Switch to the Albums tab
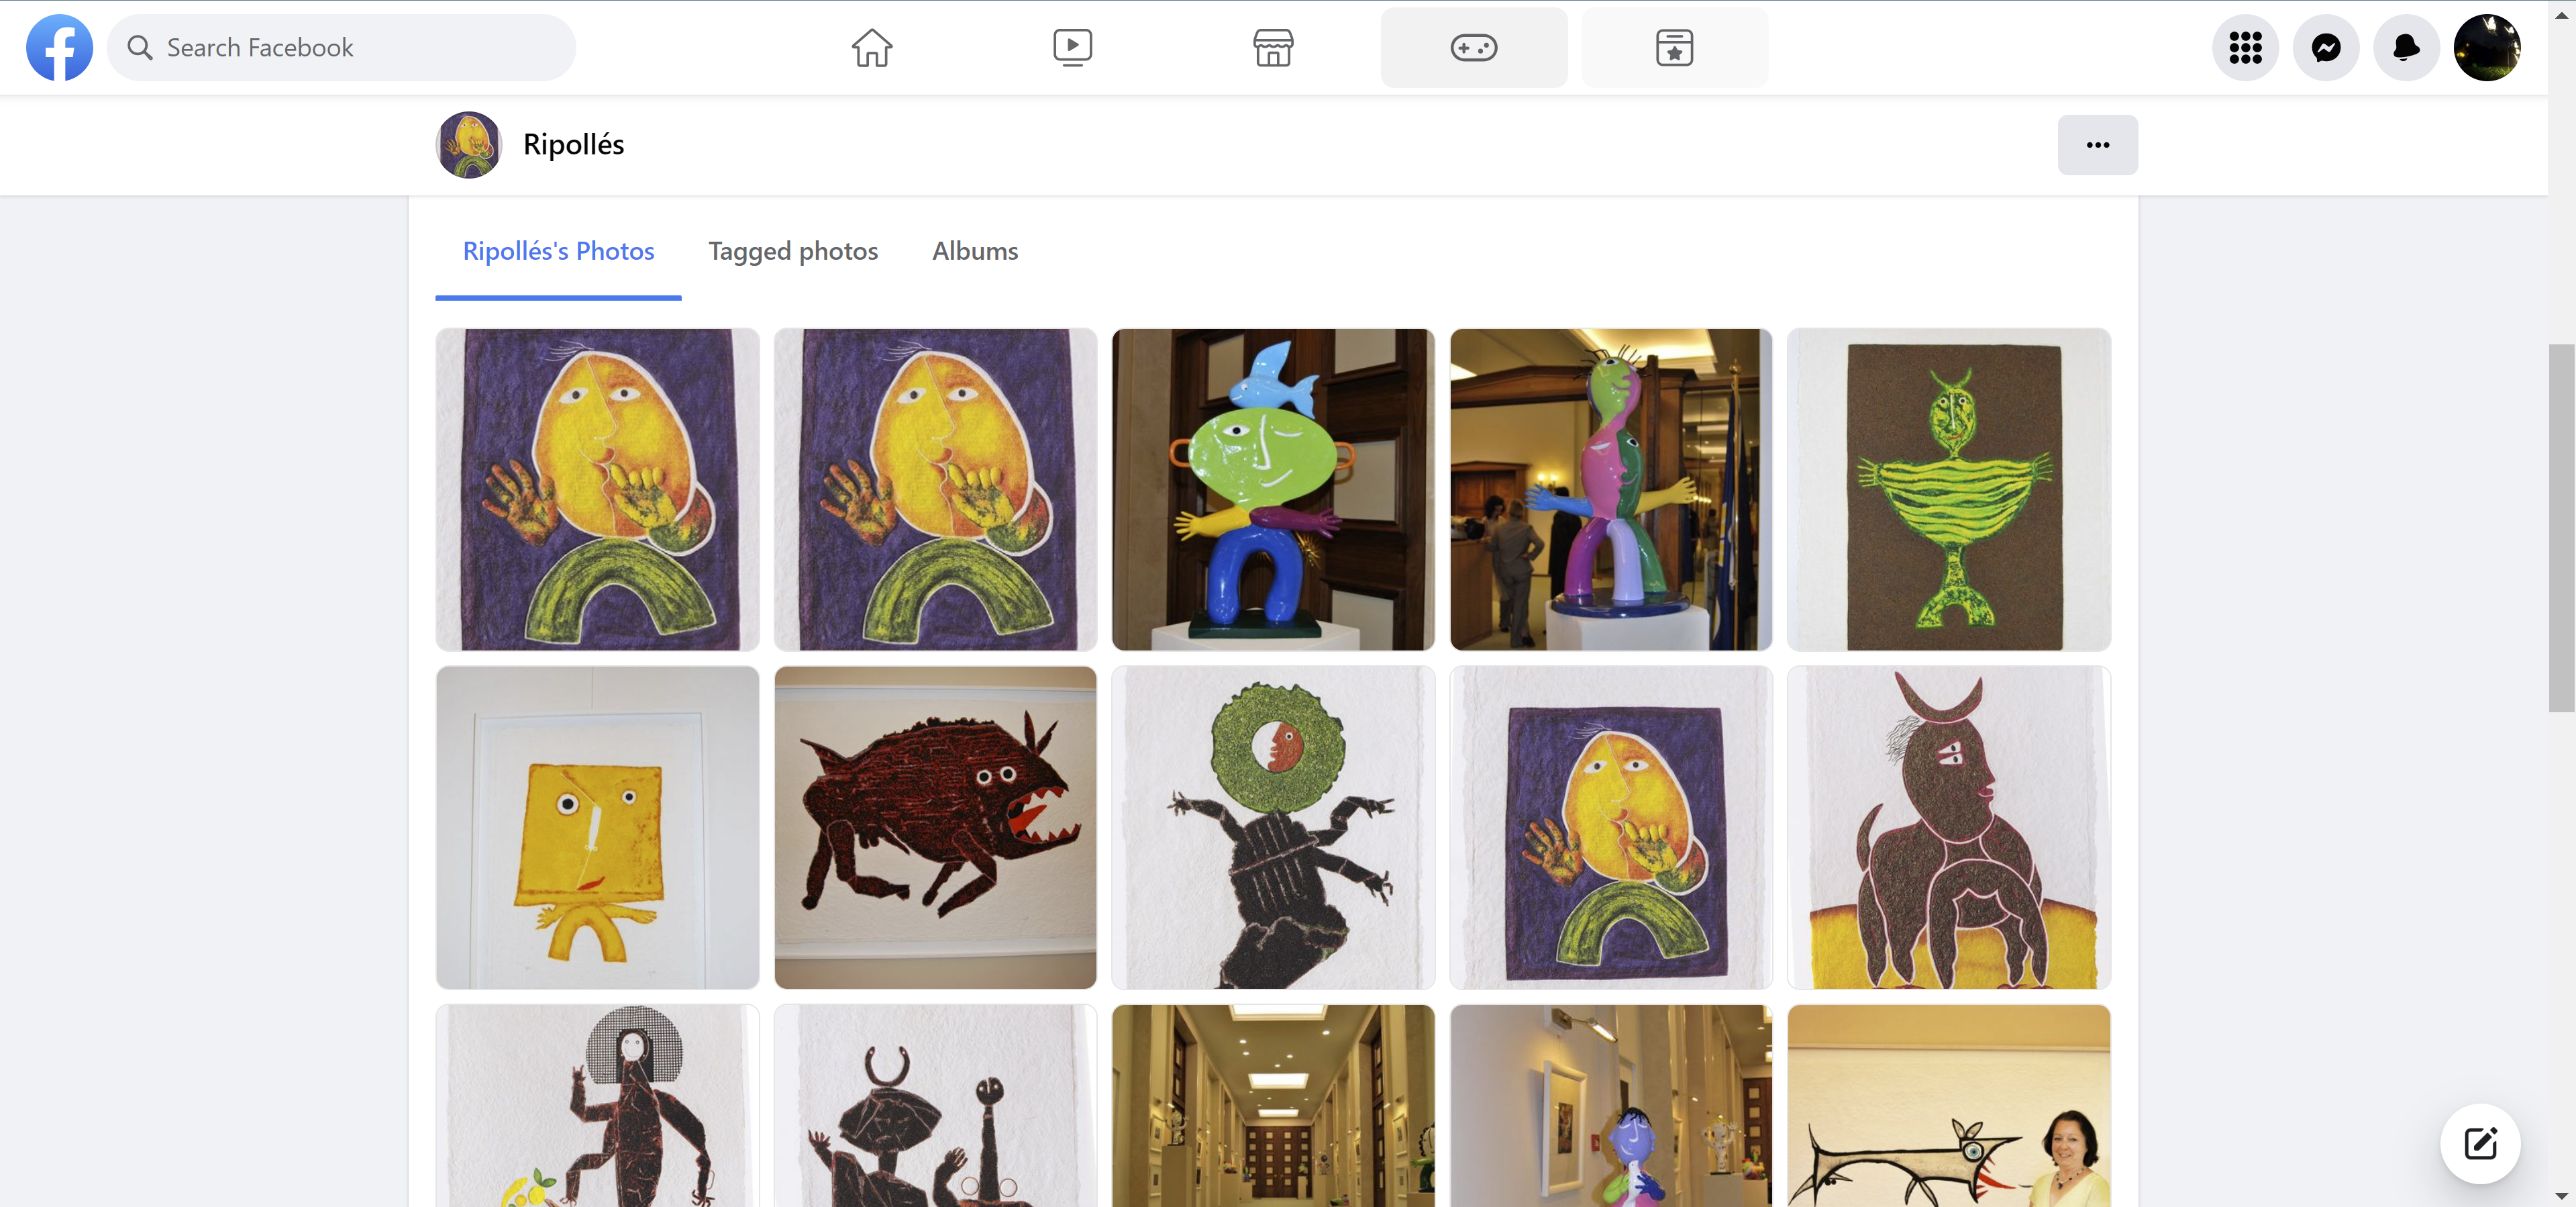Screen dimensions: 2576x1207 coord(975,251)
